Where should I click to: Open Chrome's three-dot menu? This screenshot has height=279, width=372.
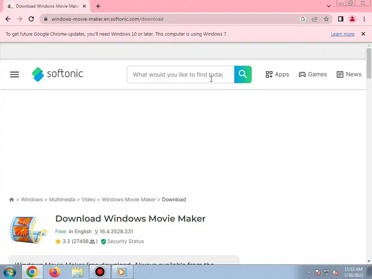364,19
